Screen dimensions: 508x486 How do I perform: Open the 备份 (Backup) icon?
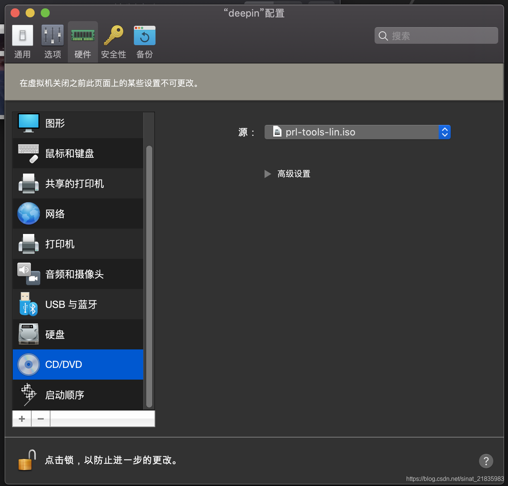[144, 35]
